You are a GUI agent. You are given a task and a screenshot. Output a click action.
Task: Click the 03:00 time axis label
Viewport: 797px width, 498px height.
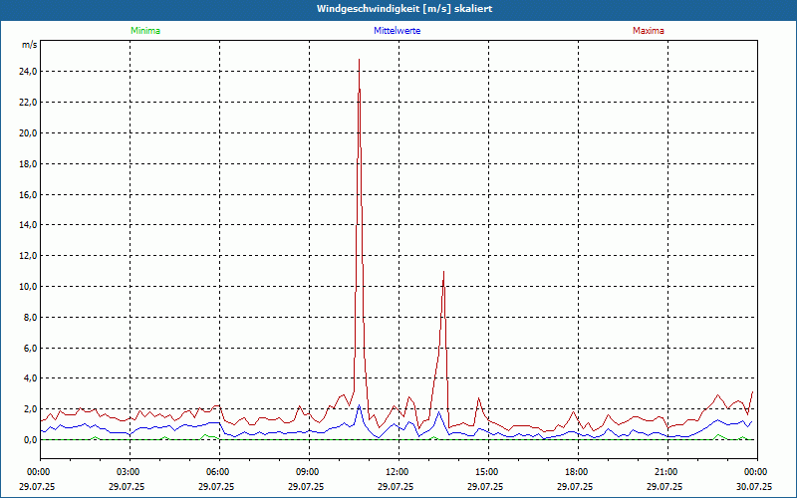pyautogui.click(x=131, y=472)
